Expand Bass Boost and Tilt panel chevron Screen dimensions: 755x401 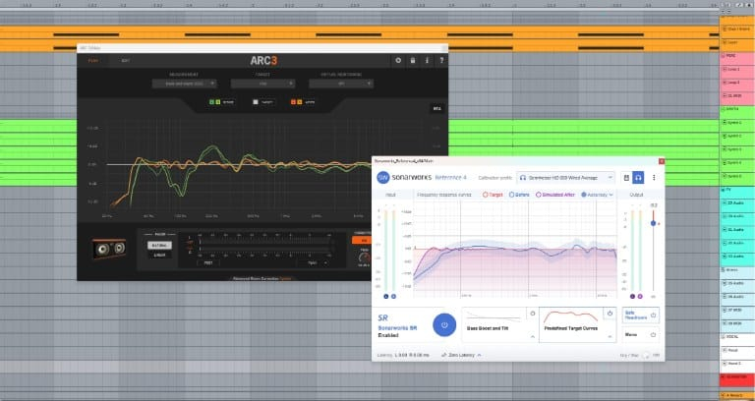tap(532, 336)
